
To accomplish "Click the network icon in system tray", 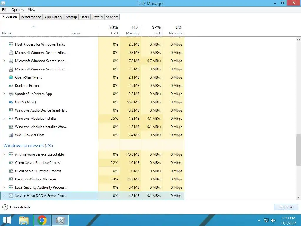I will click(x=266, y=220).
